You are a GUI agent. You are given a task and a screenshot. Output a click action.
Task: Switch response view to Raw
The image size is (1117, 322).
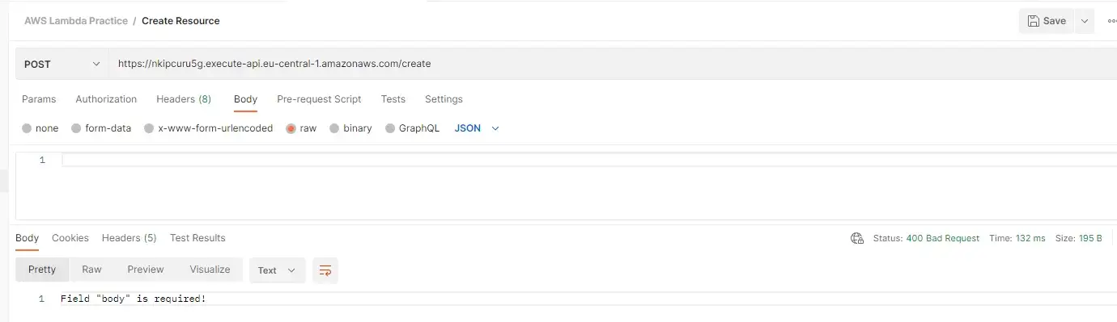pos(91,270)
